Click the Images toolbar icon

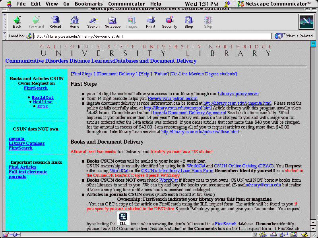pyautogui.click(x=132, y=22)
